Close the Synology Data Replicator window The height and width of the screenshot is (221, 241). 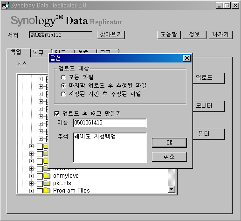235,6
